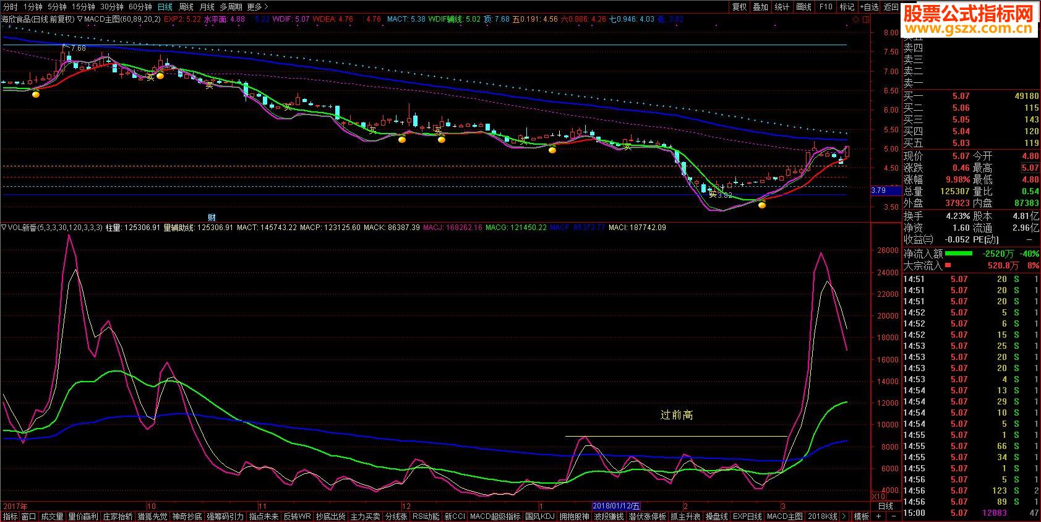Open the 指标 indicator tab
Screen dimensions: 1041x522
tap(11, 516)
